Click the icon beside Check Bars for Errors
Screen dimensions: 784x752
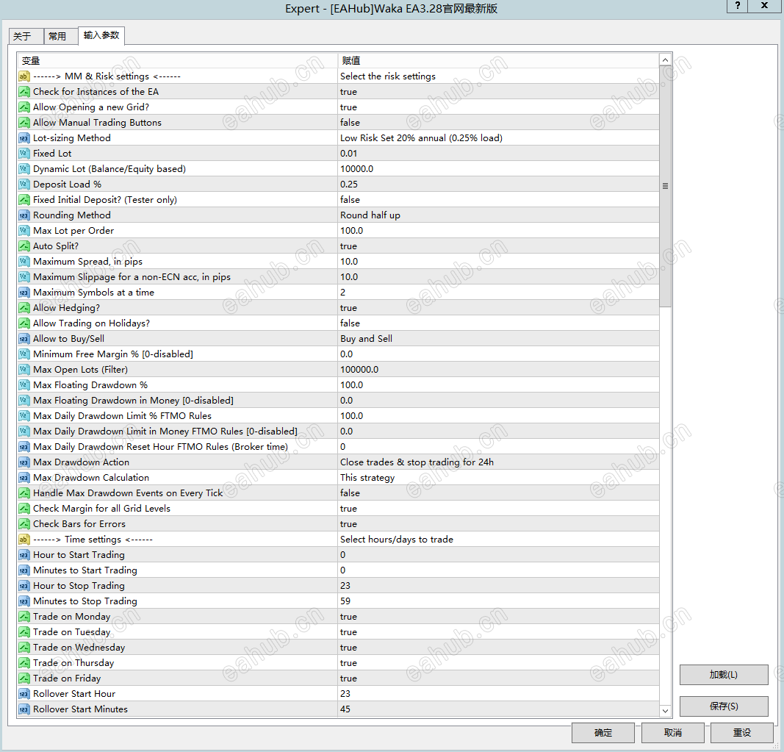[24, 524]
